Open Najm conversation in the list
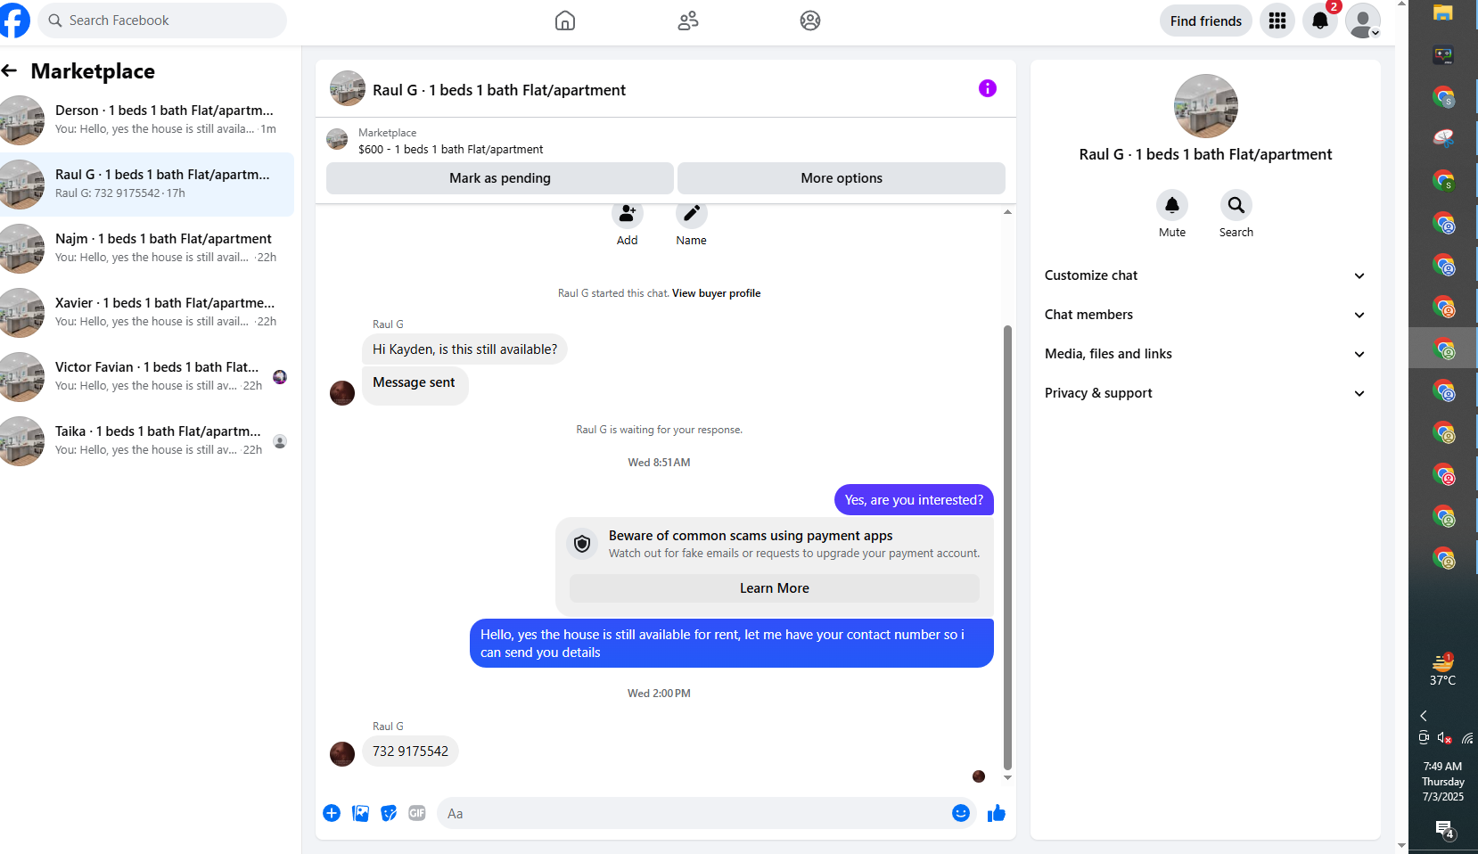Viewport: 1478px width, 854px height. (x=147, y=248)
